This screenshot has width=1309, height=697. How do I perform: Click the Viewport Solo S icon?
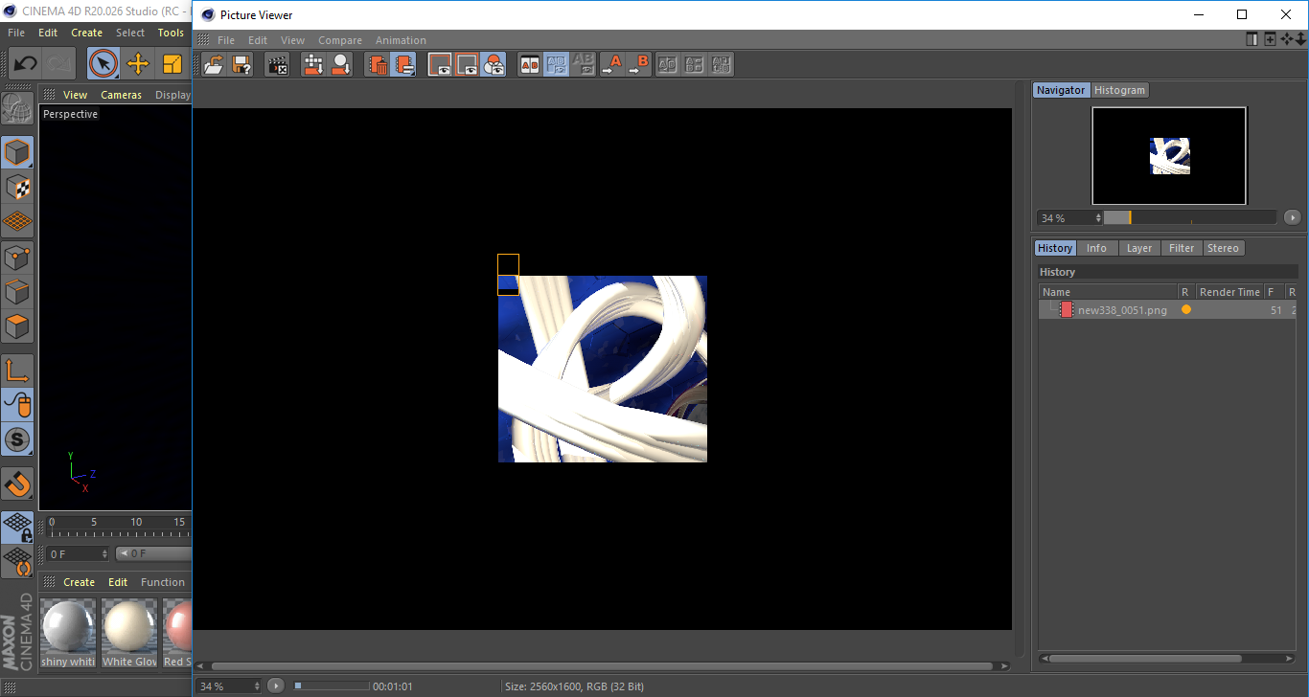[17, 440]
